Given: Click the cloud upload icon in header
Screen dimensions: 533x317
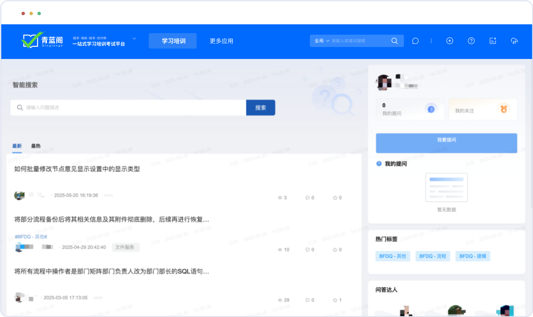Looking at the screenshot, I should tap(514, 41).
